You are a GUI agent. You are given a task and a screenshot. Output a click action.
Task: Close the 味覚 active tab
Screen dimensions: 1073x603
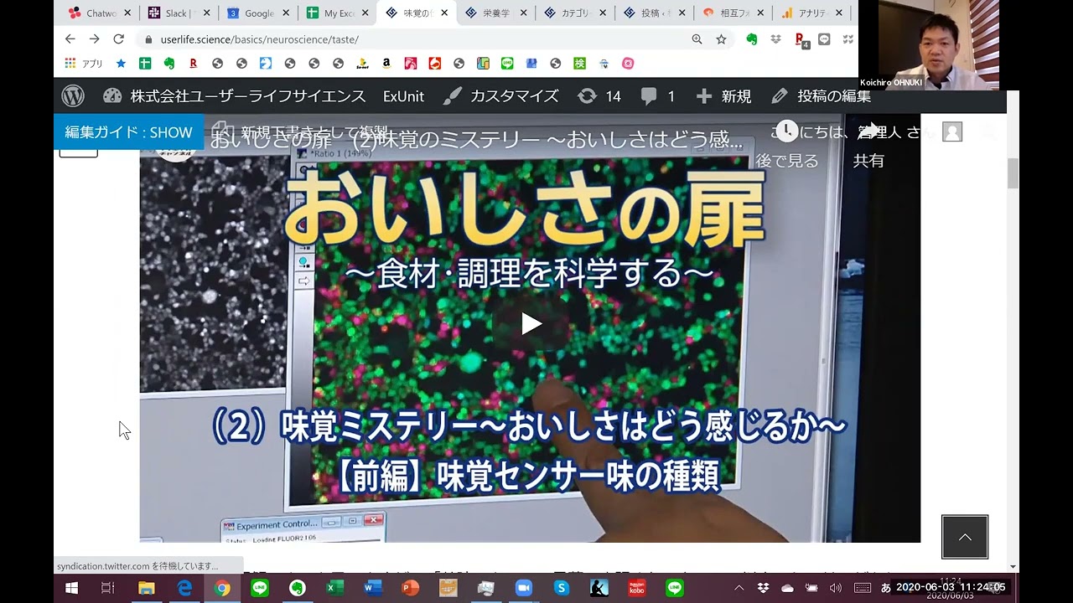point(444,13)
